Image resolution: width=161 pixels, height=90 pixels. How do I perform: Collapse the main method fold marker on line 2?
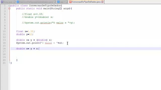(9, 8)
